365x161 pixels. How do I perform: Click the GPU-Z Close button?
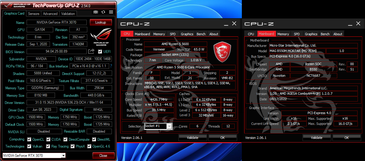pyautogui.click(x=103, y=156)
